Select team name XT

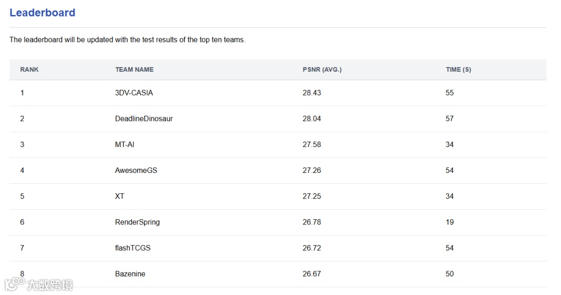[x=120, y=196]
